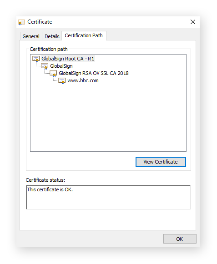Click the 'Certificate status:' label

click(x=45, y=180)
